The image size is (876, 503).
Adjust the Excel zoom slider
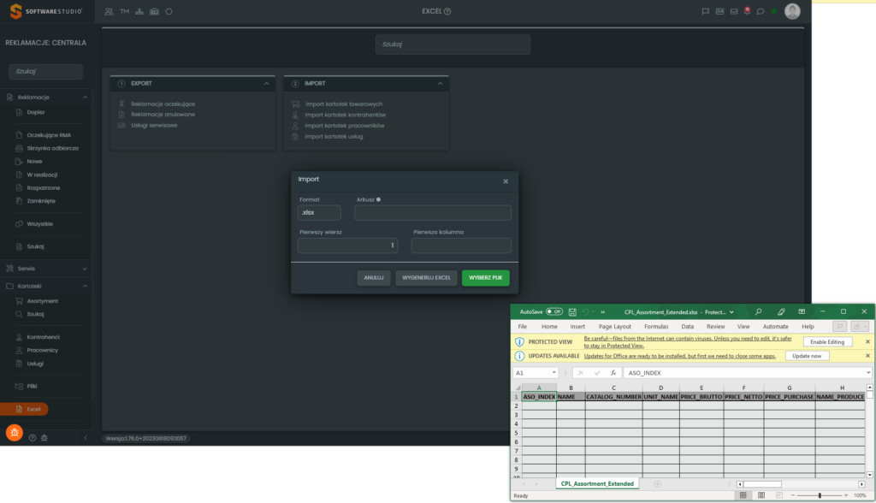point(820,495)
